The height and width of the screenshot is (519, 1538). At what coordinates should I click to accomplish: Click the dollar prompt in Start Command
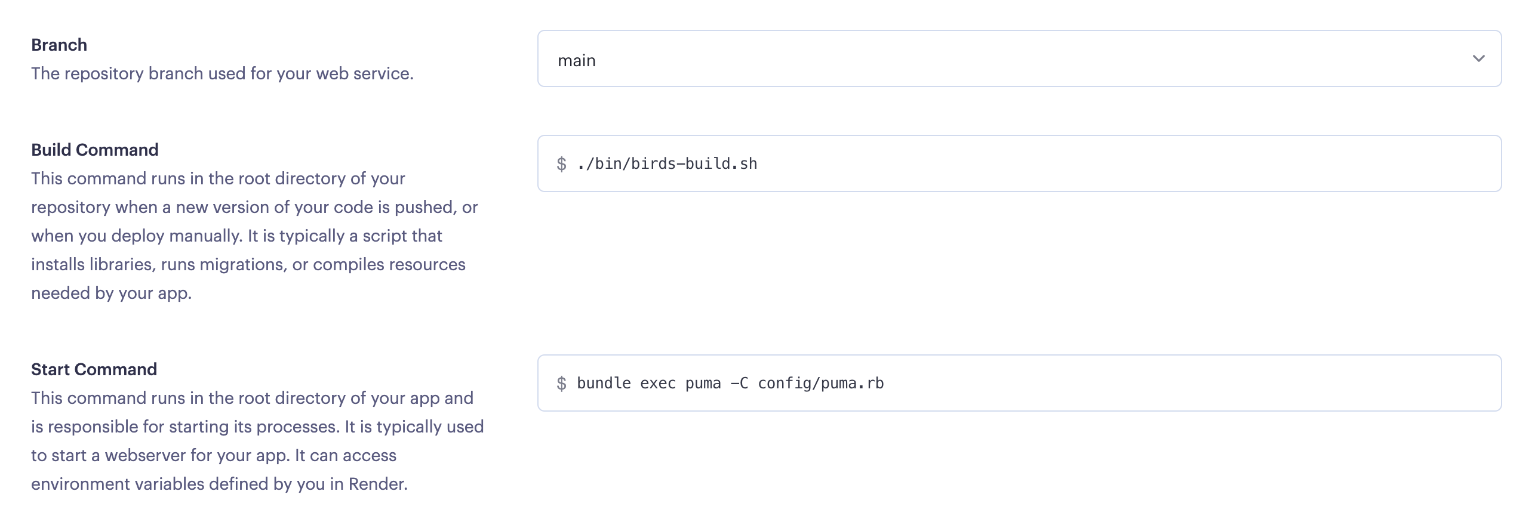[x=561, y=383]
